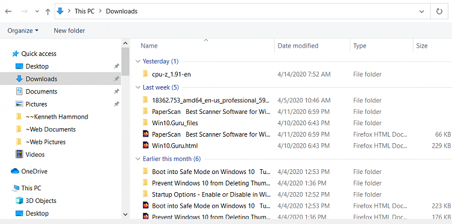Collapse the Last week (5) group

[137, 87]
